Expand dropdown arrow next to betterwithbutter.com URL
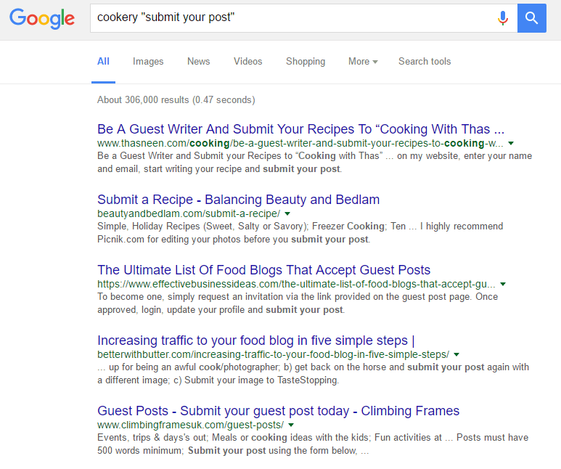 (456, 355)
